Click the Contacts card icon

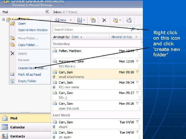[x=5, y=136]
